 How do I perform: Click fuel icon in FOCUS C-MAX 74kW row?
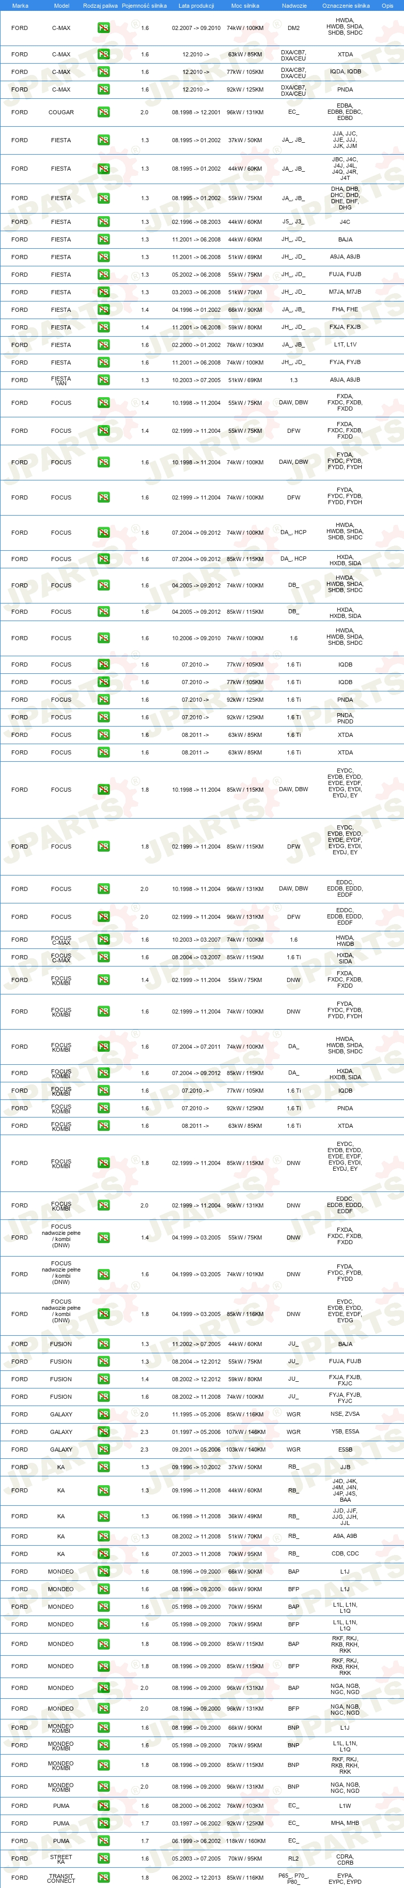click(103, 940)
